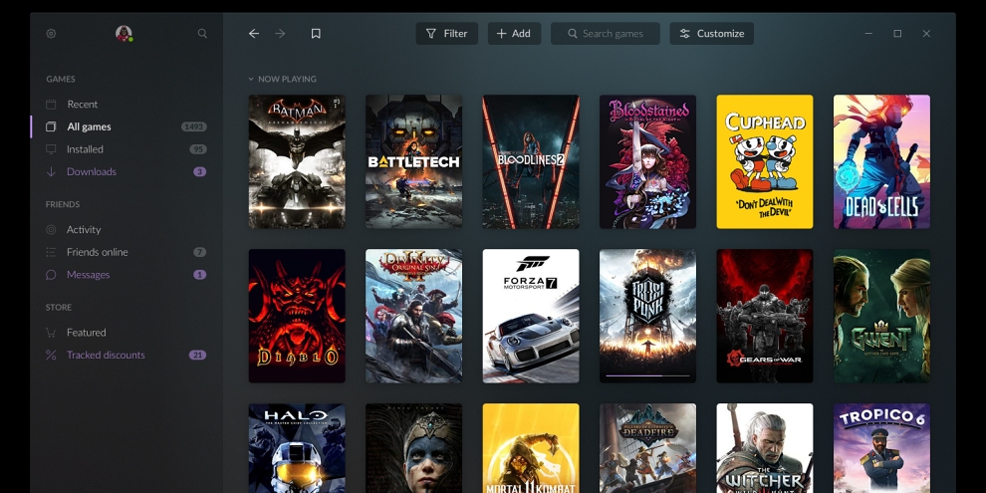986x493 pixels.
Task: Click the Activity target icon
Action: (51, 229)
